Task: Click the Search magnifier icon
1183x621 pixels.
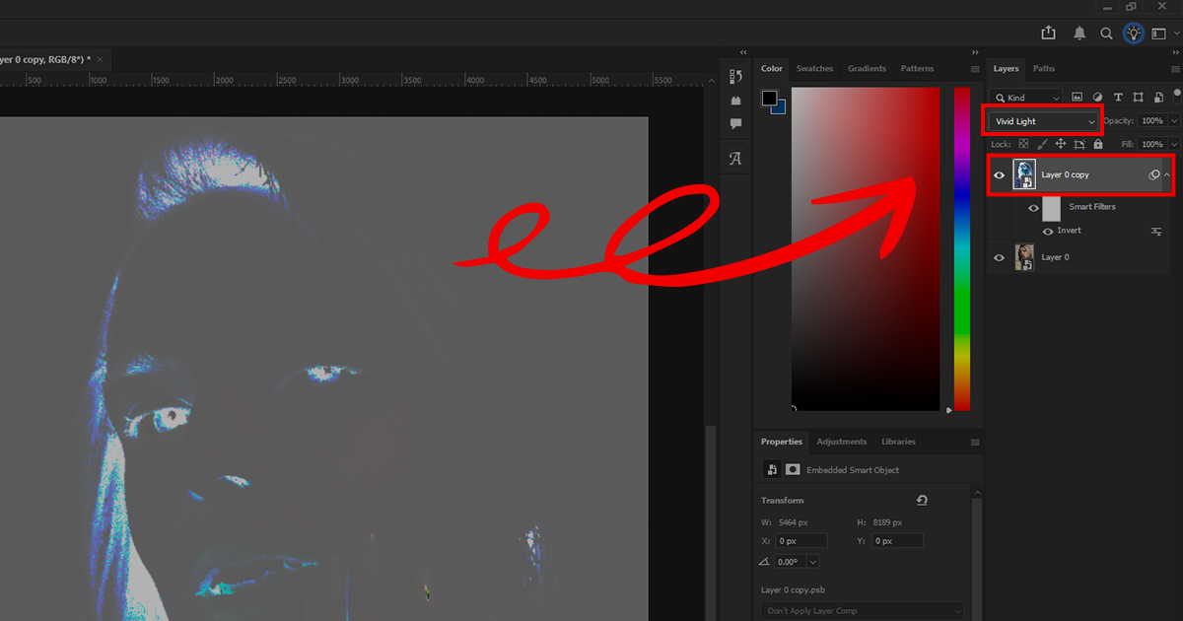Action: [x=1106, y=34]
